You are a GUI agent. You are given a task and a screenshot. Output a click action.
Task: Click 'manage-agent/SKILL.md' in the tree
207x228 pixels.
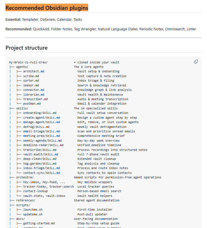(42, 122)
